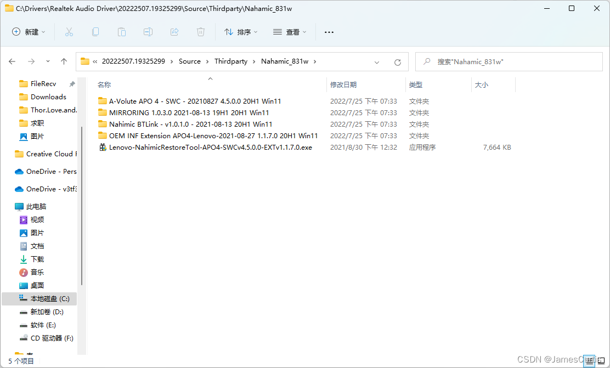
Task: Go back with the left arrow
Action: click(12, 61)
